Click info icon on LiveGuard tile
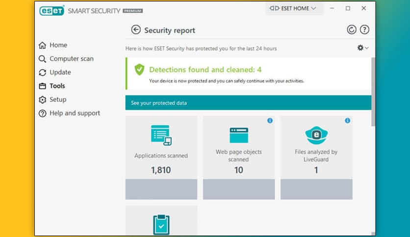Screen dimensions: 410x237 [347, 120]
